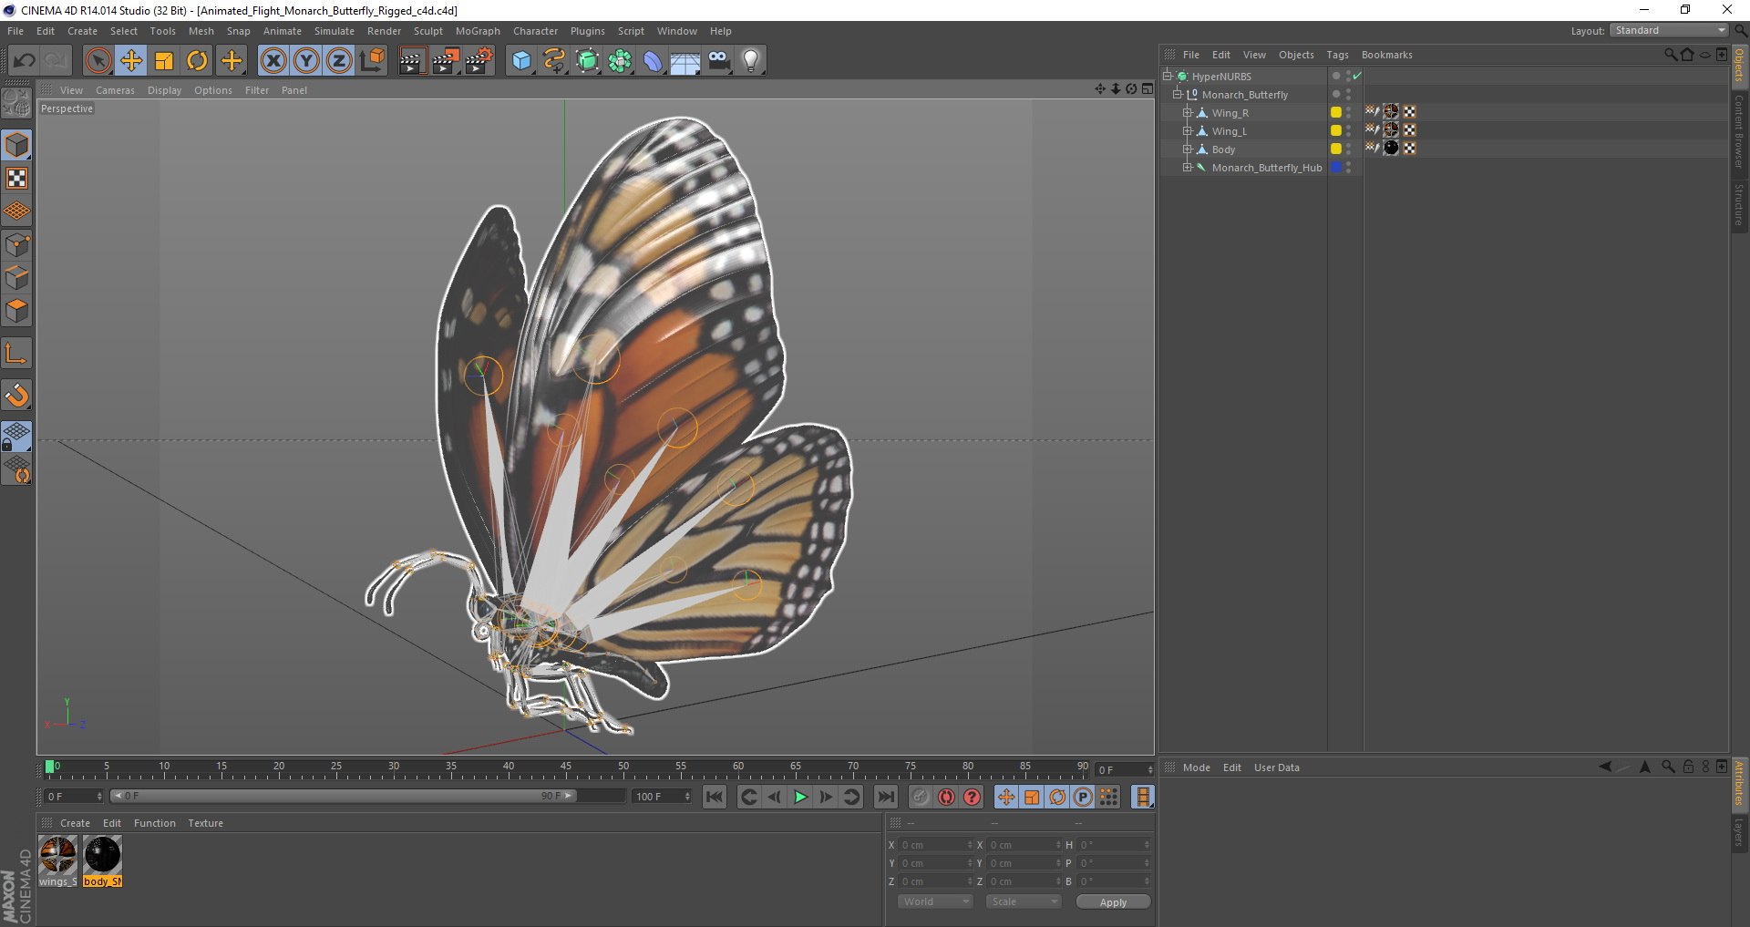Add a Cube primitive object
The height and width of the screenshot is (927, 1750).
click(521, 61)
